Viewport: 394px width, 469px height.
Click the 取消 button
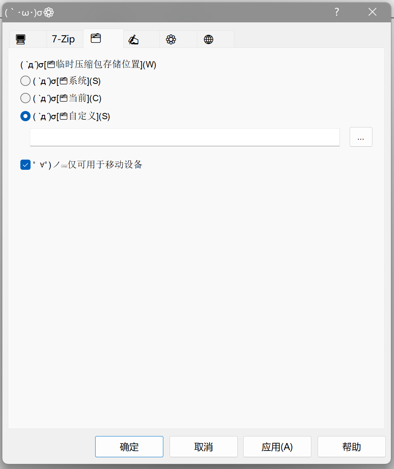204,447
